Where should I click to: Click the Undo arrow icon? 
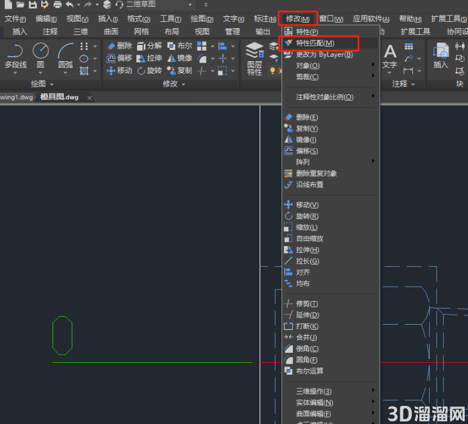[69, 4]
